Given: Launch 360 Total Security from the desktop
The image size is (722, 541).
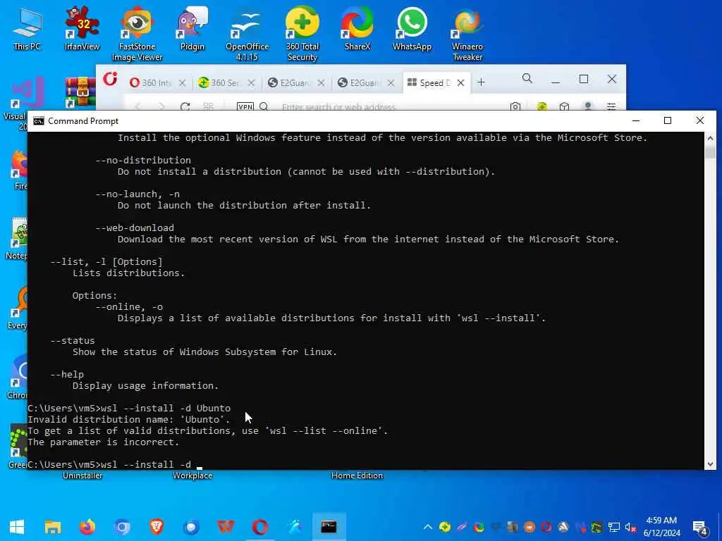Looking at the screenshot, I should (x=302, y=33).
